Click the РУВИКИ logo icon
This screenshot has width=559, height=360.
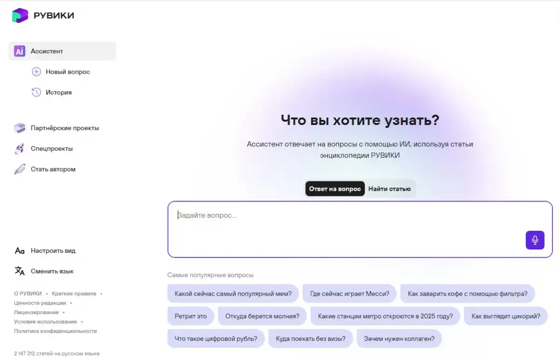(x=20, y=15)
